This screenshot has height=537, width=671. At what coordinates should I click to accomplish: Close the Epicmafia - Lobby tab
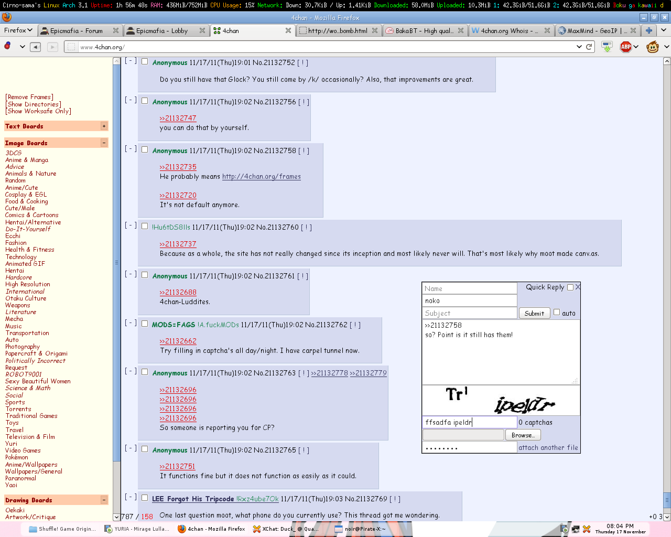click(202, 30)
